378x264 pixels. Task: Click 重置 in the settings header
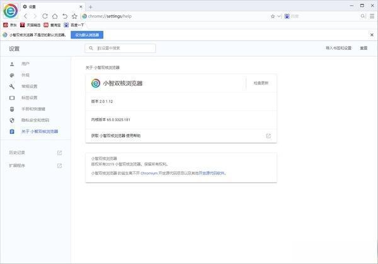pos(364,48)
